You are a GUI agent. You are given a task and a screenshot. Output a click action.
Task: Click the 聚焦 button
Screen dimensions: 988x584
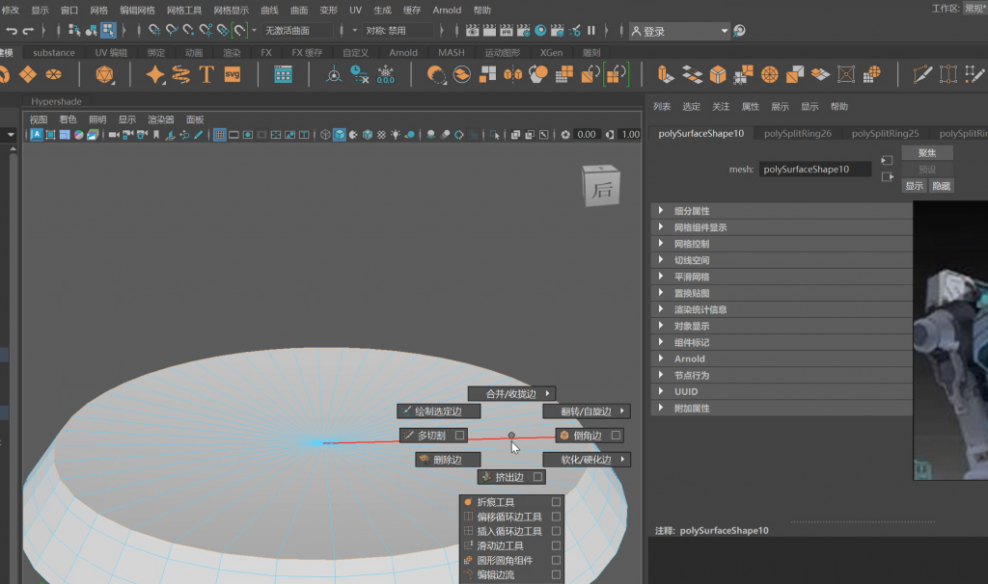pyautogui.click(x=927, y=153)
